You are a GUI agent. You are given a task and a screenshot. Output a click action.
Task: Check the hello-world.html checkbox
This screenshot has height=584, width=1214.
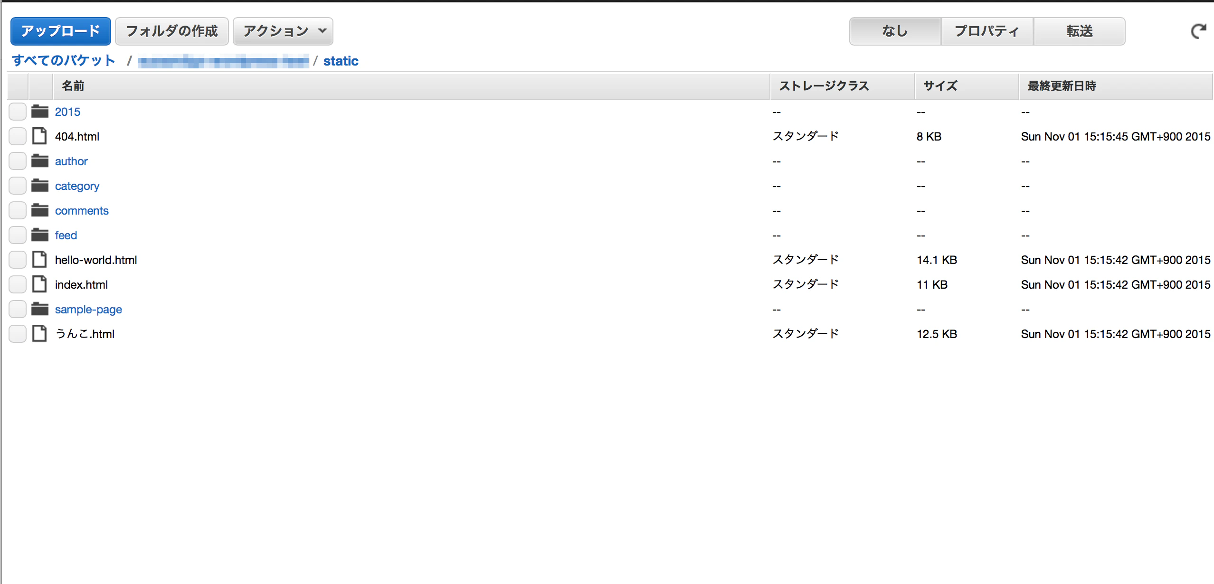coord(18,260)
